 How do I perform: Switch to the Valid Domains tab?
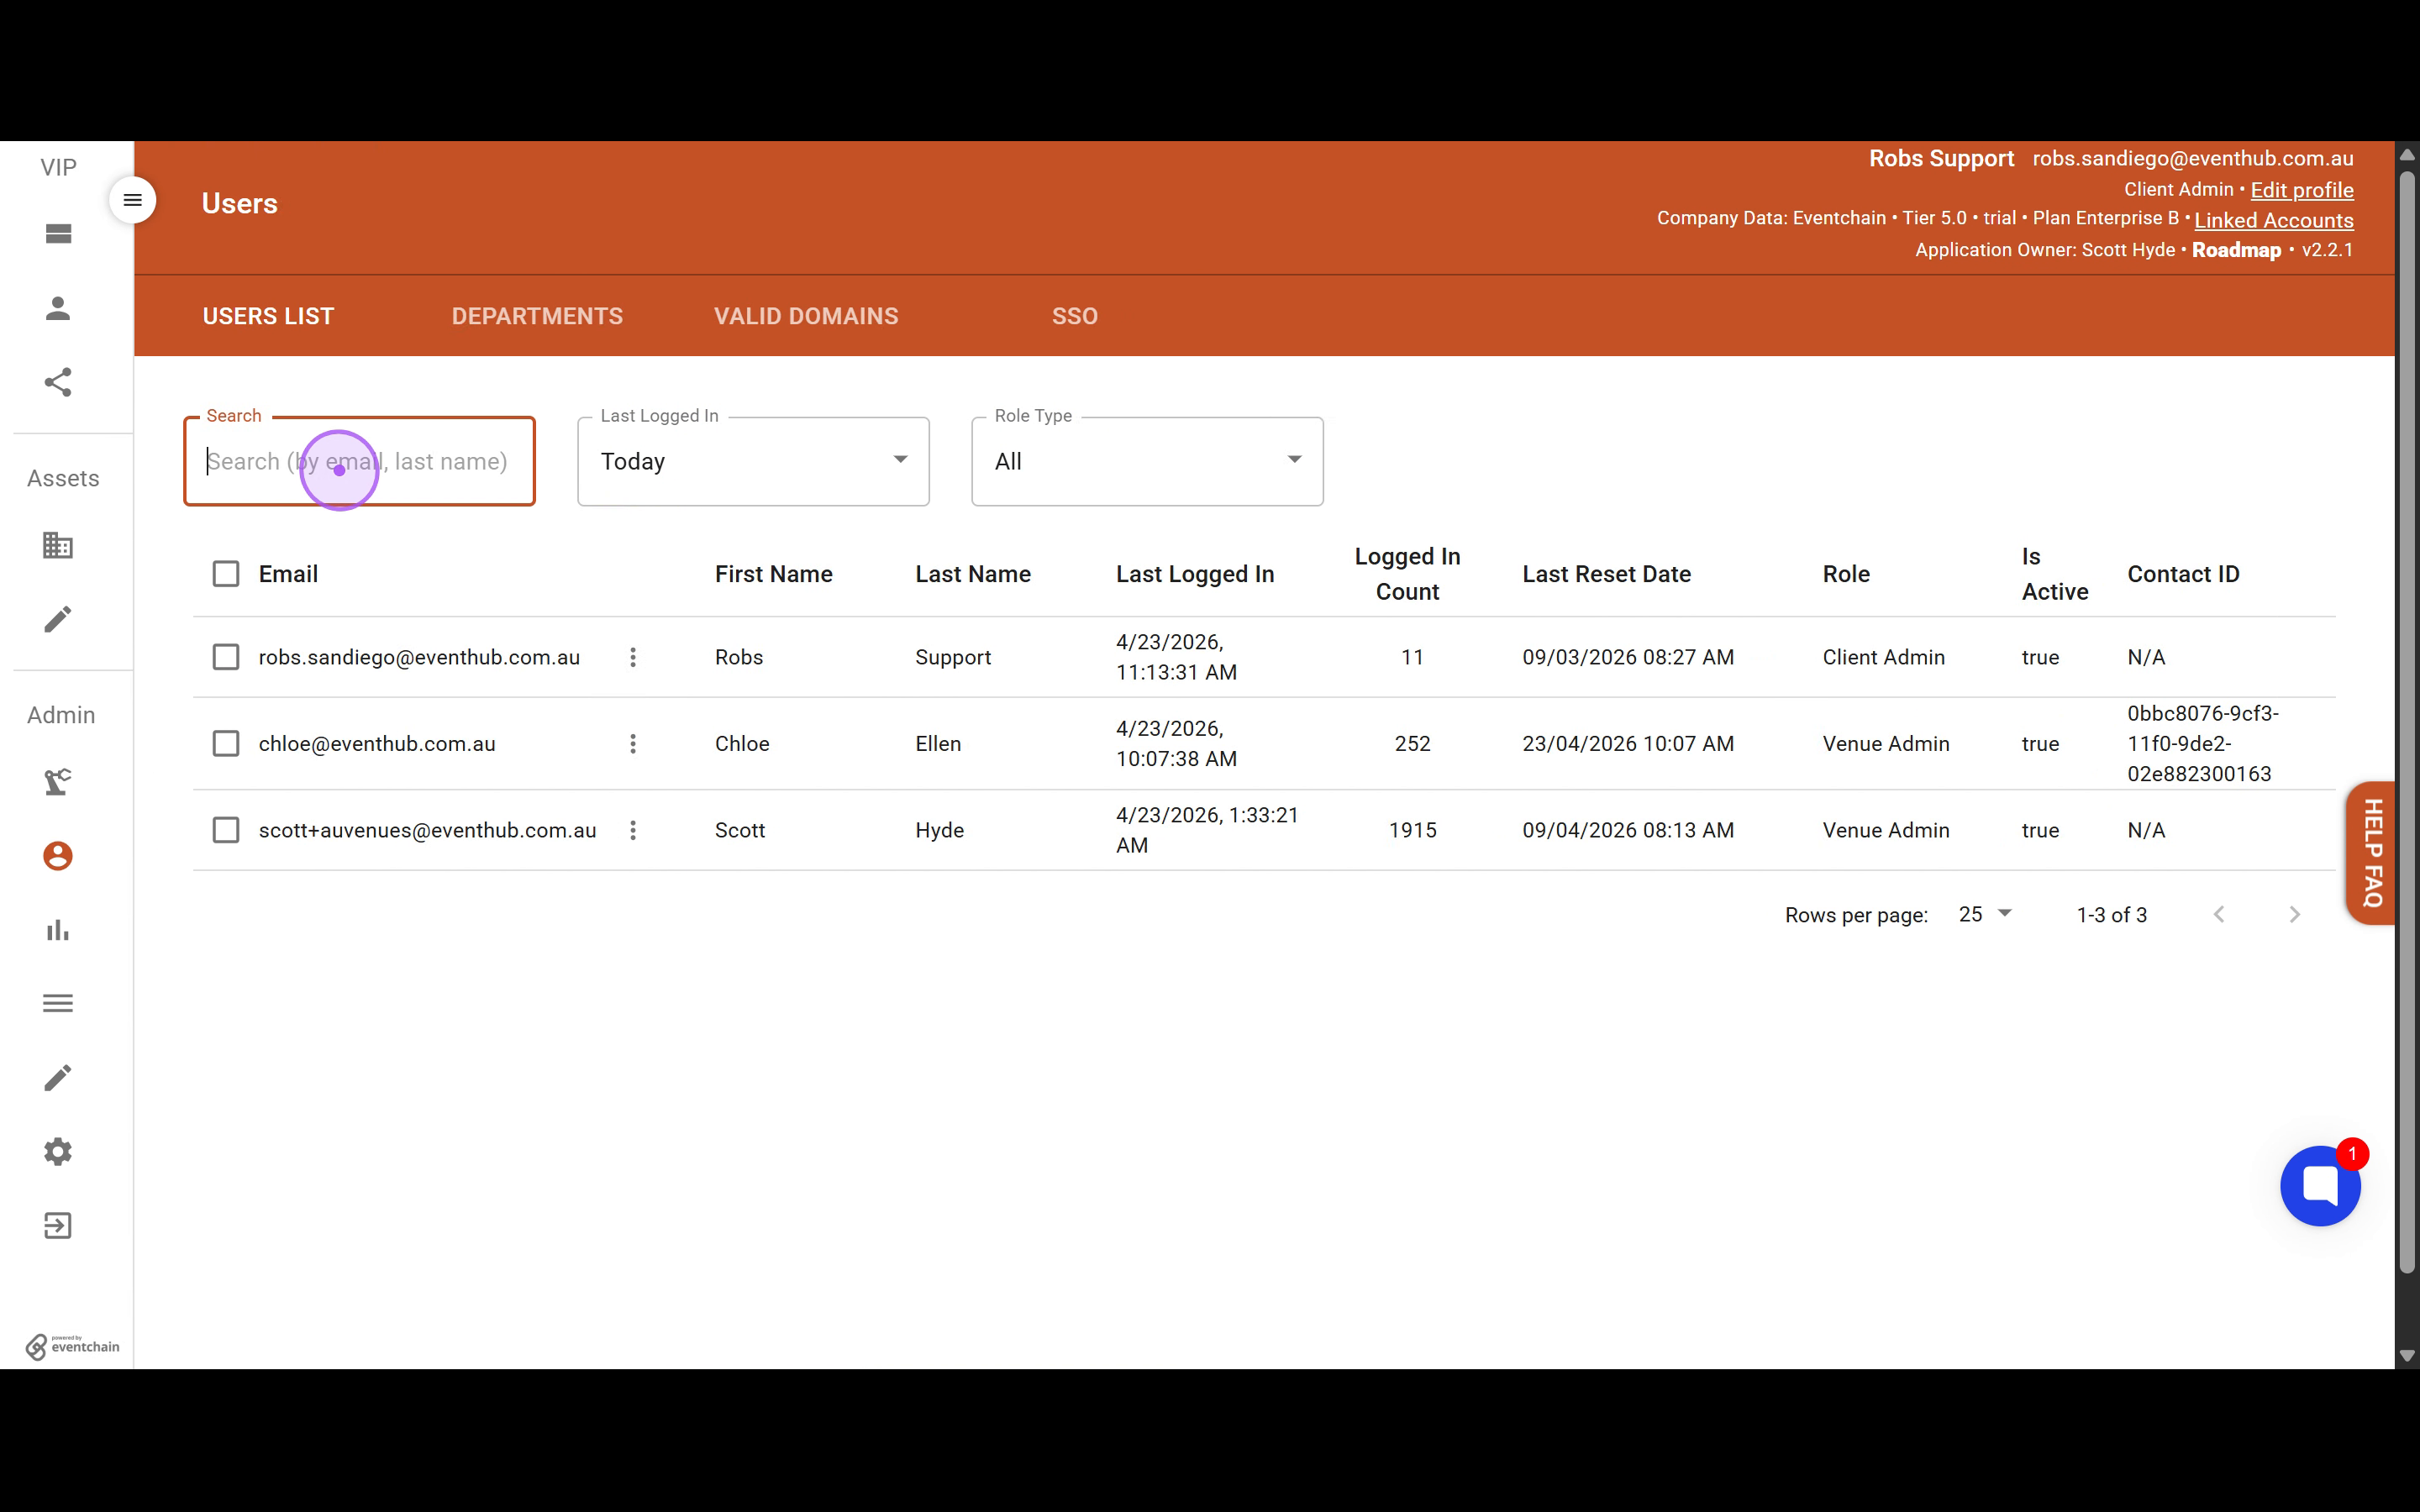[806, 316]
